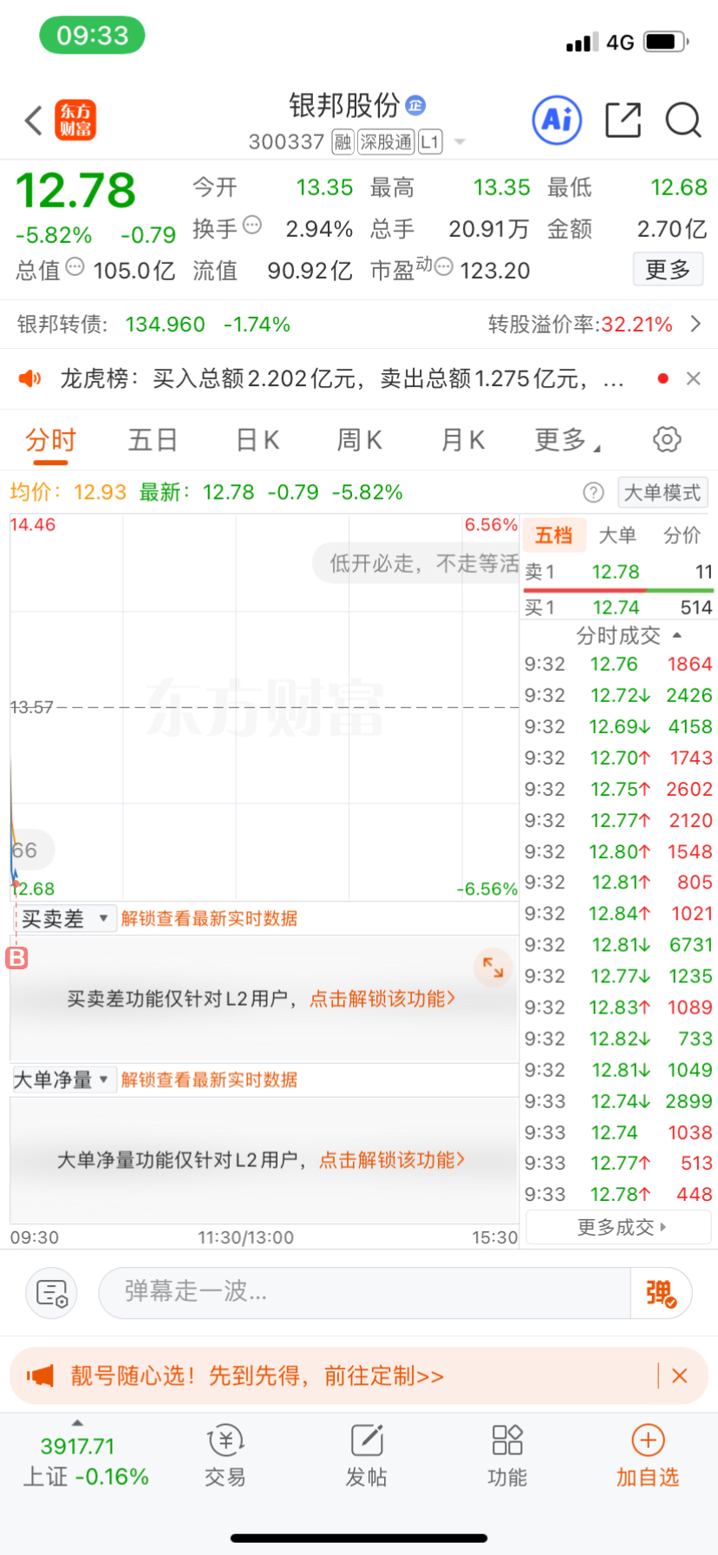This screenshot has height=1555, width=718.
Task: Click the trade row with volume 4158
Action: 618,726
